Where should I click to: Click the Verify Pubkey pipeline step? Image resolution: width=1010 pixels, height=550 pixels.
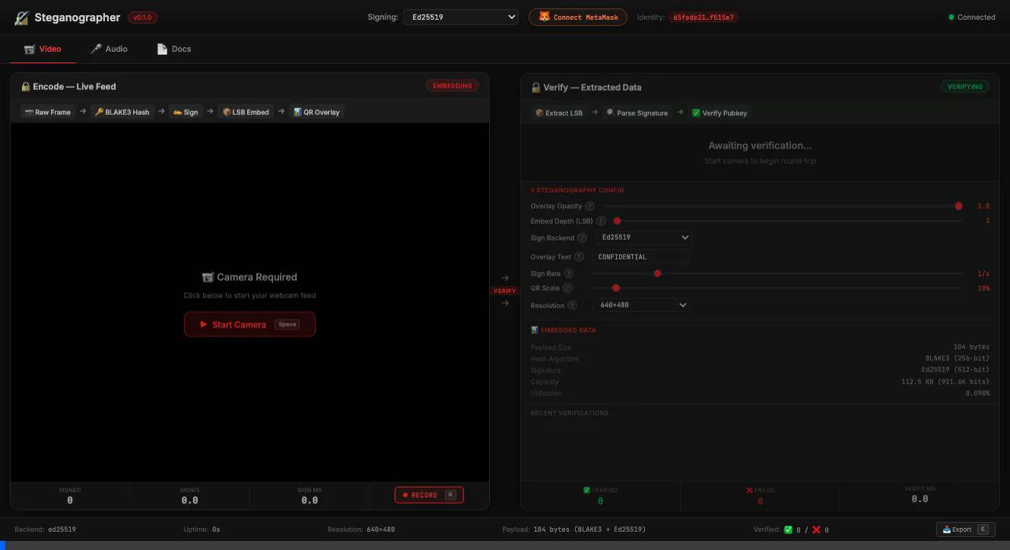coord(719,113)
